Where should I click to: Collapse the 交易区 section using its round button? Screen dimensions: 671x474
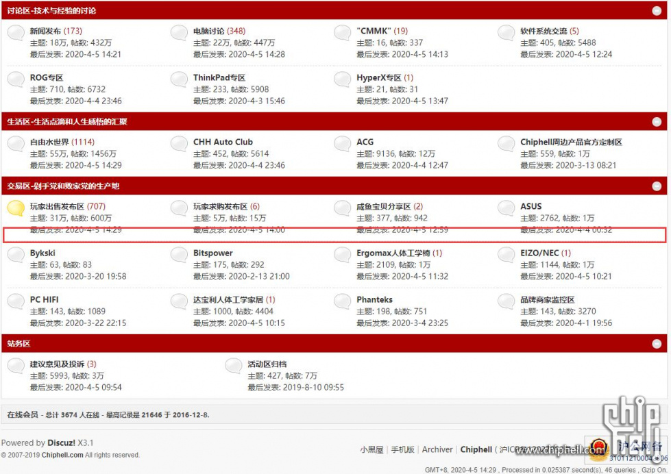tap(657, 186)
